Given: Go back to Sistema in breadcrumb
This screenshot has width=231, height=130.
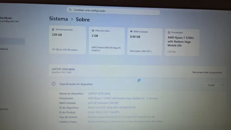Looking at the screenshot, I should (58, 19).
